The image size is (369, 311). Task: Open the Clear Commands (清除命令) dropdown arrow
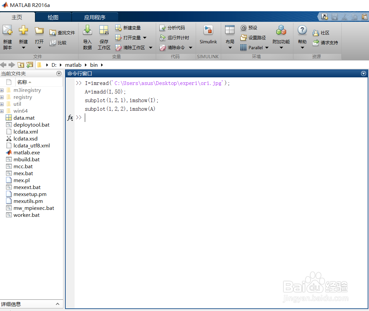[191, 48]
